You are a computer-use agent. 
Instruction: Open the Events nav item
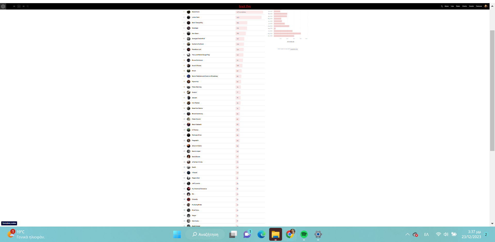pos(471,6)
